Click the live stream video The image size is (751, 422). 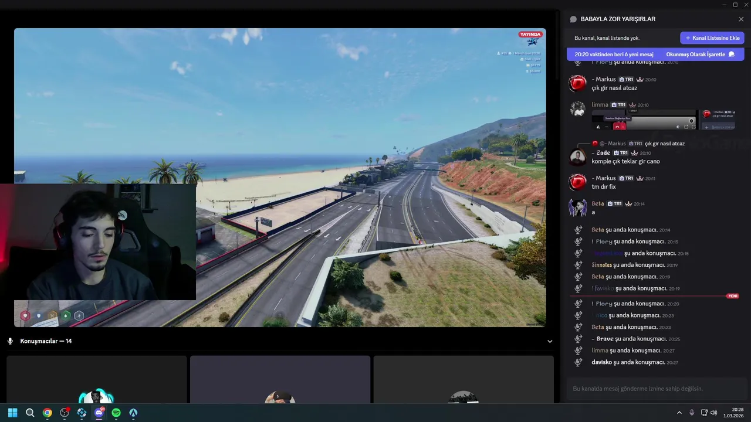click(x=280, y=178)
